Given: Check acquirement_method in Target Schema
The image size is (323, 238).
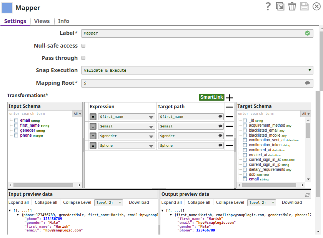Looking at the screenshot, I should (245, 126).
